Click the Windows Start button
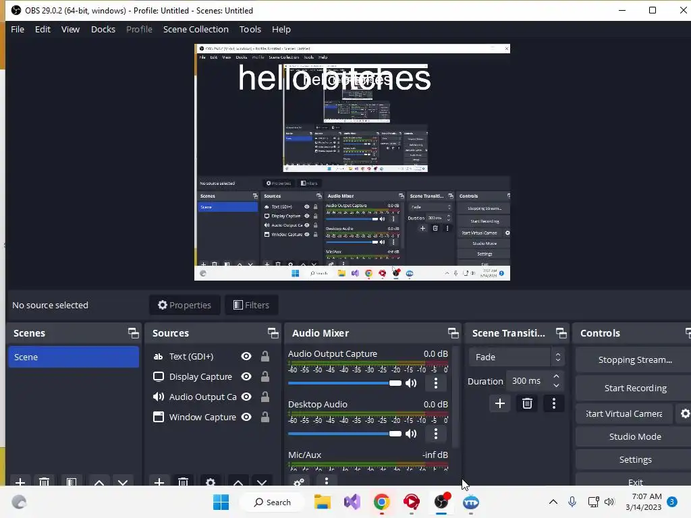691x518 pixels. 221,502
